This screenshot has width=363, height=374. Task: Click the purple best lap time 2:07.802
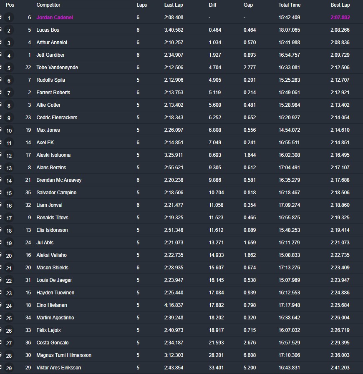coord(340,18)
